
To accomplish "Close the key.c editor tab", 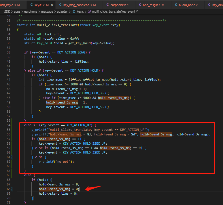I will click(x=52, y=5).
